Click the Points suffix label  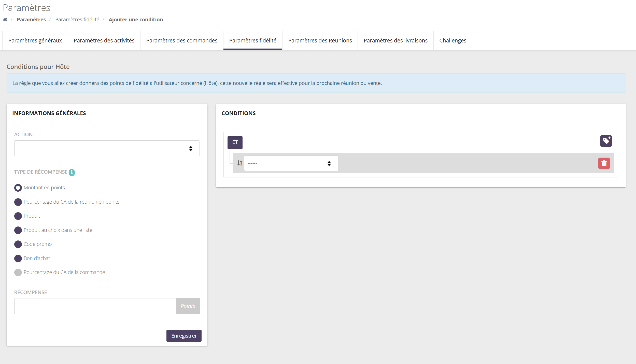188,306
